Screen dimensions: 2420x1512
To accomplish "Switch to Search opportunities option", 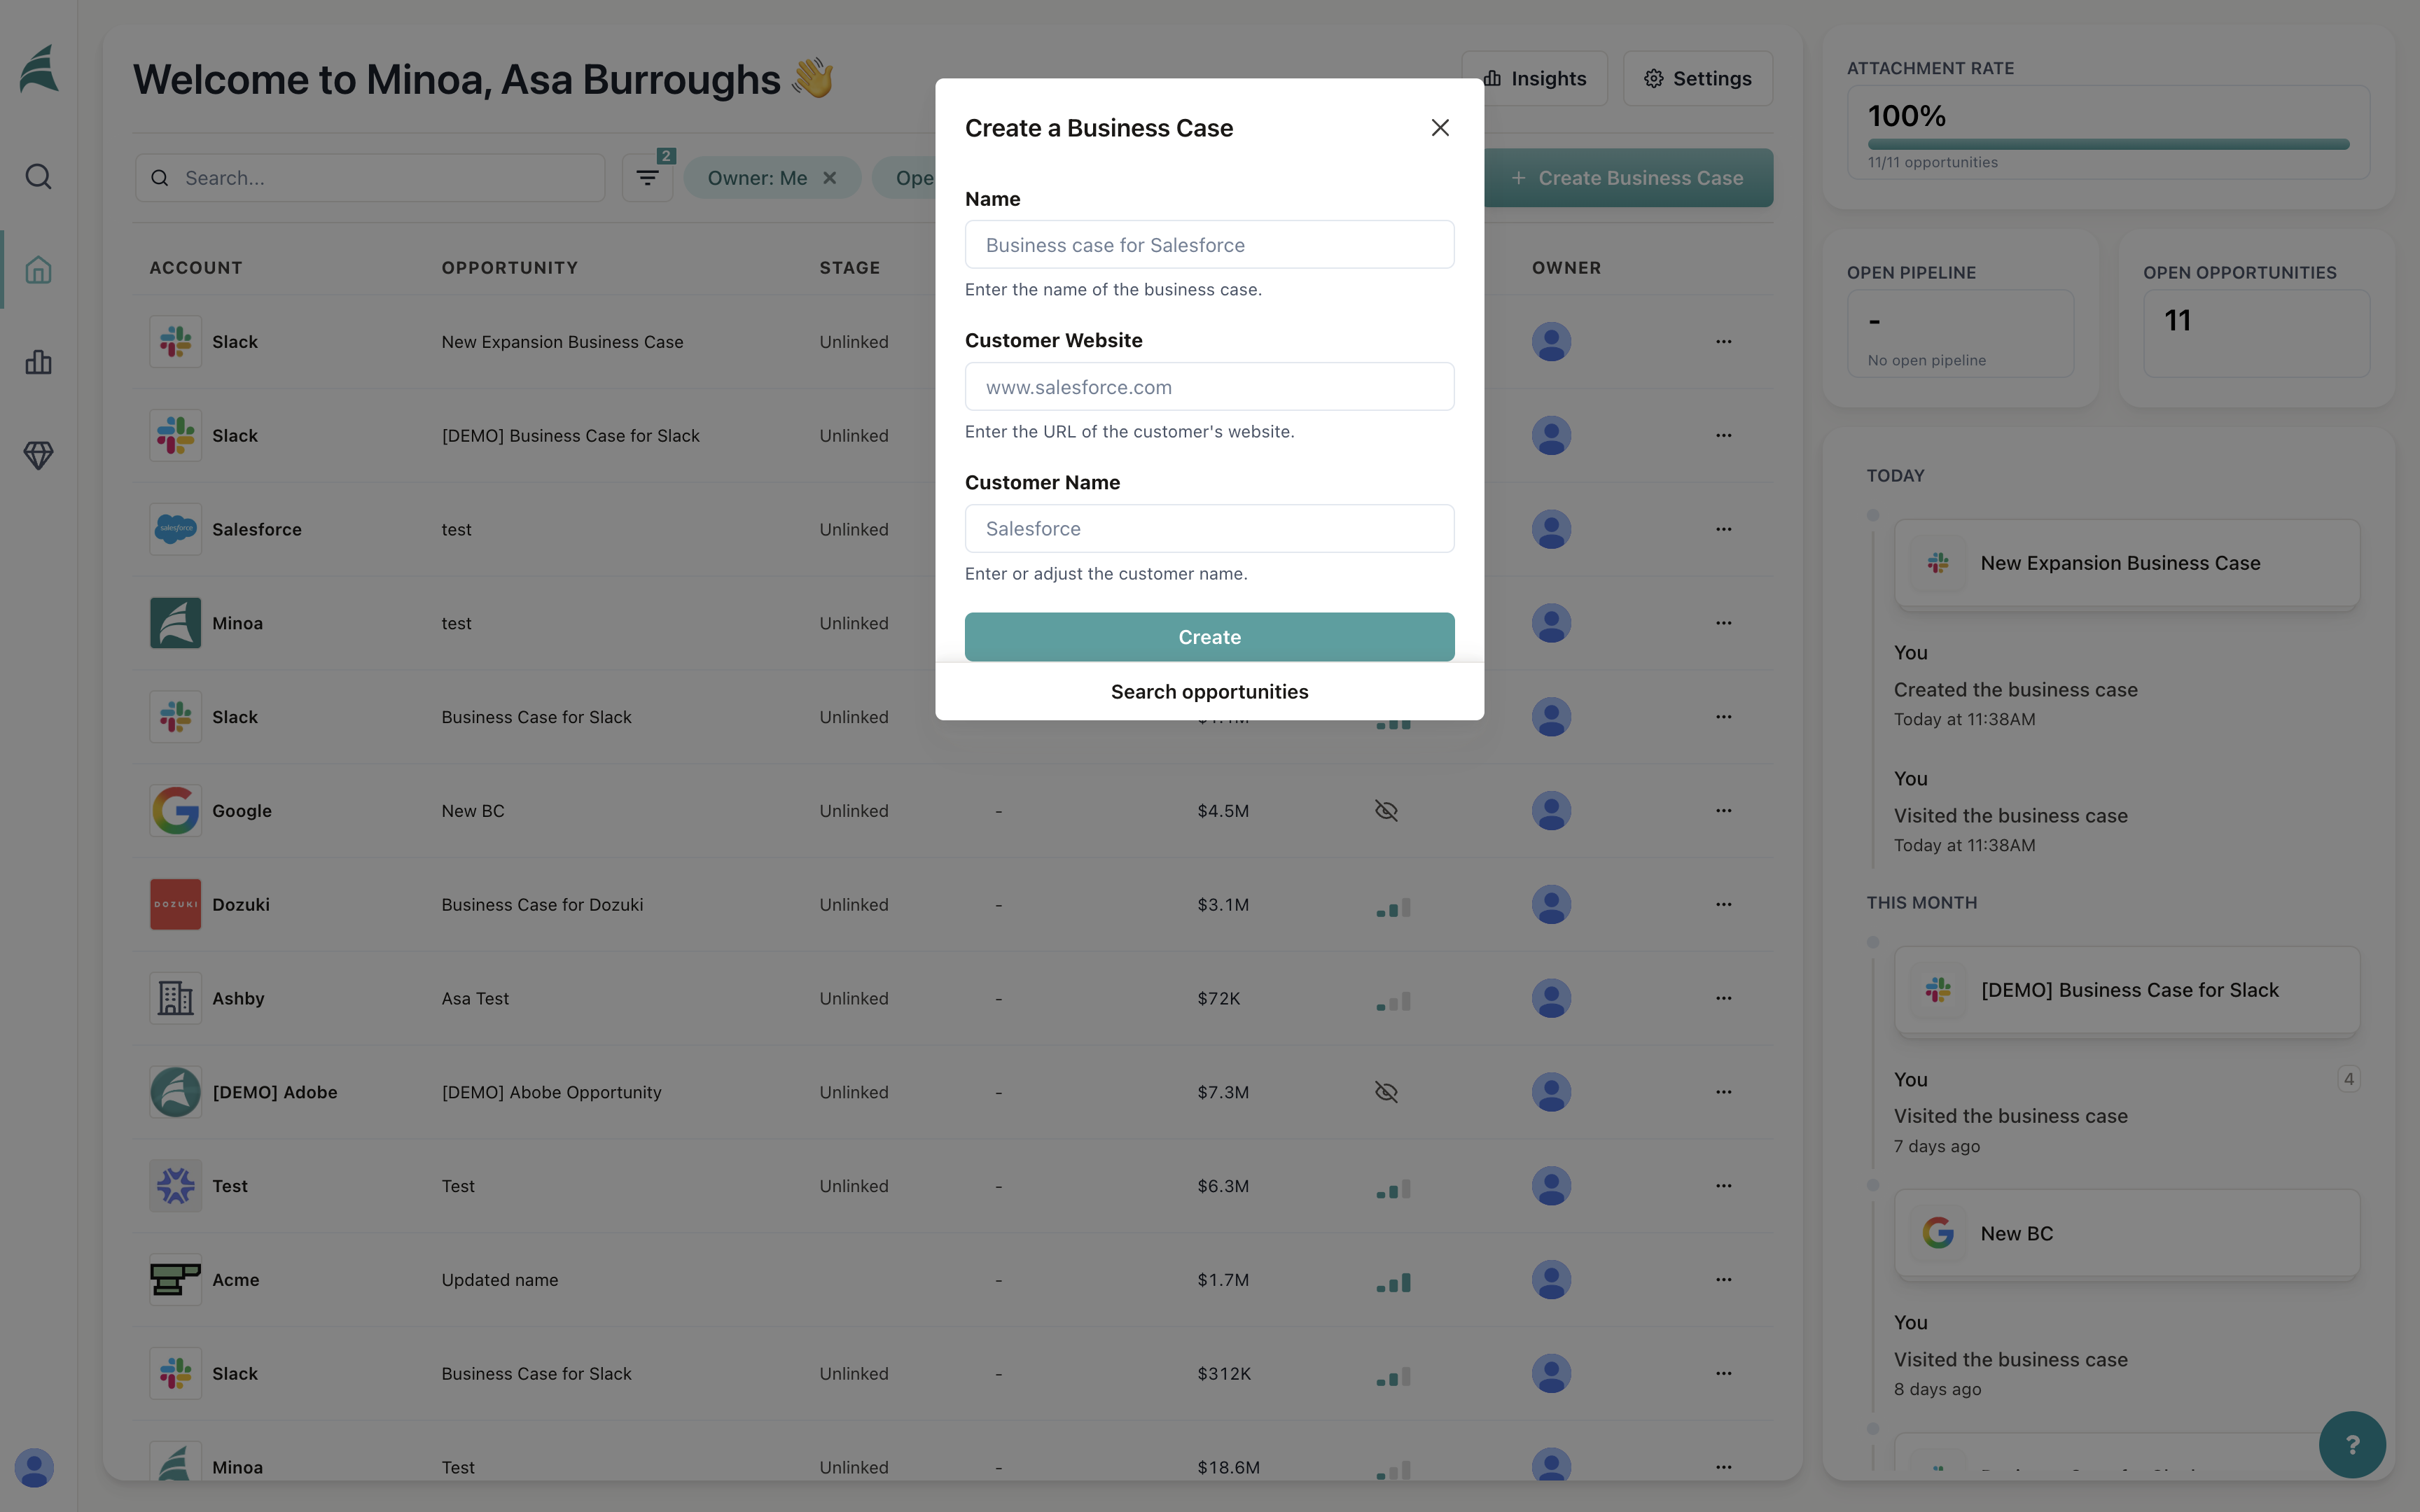I will tap(1209, 692).
